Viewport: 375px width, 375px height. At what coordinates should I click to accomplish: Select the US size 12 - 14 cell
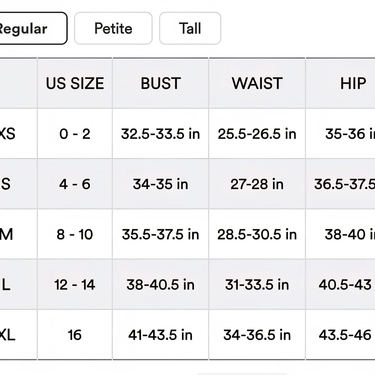point(75,285)
